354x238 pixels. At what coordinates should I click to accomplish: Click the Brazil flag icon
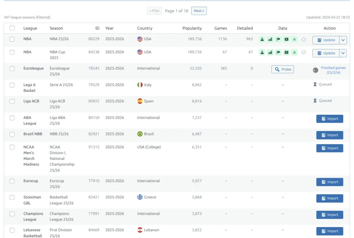coord(140,134)
